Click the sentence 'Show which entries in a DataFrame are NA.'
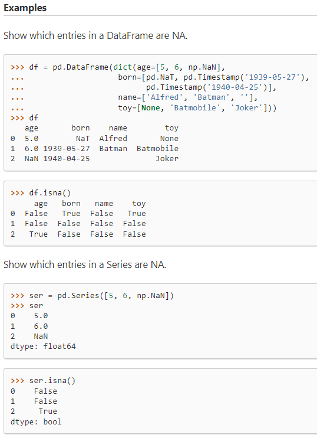317x438 pixels. [x=95, y=36]
